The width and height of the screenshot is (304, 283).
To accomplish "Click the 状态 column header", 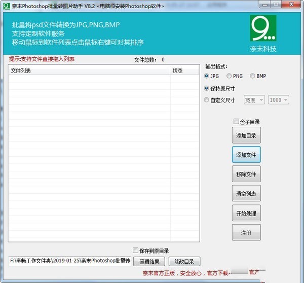I will [x=184, y=70].
